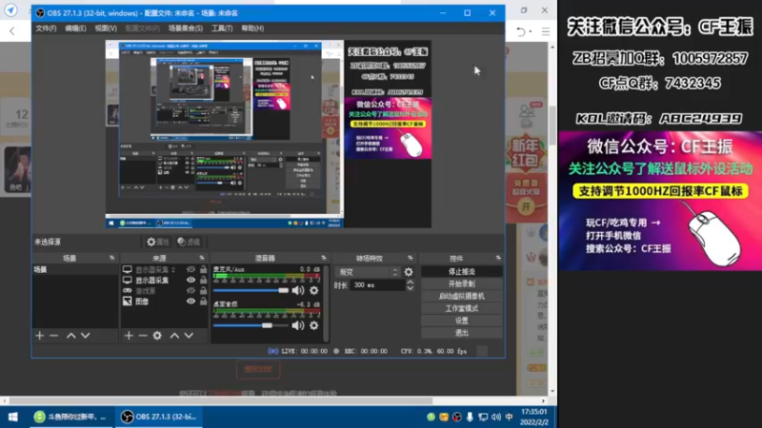Click OBS tray icon in system tray
The image size is (762, 428).
[456, 417]
